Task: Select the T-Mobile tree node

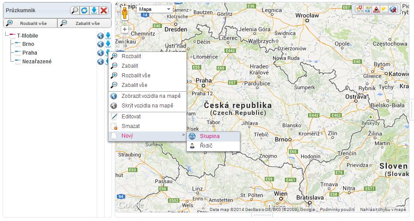Action: pyautogui.click(x=28, y=35)
